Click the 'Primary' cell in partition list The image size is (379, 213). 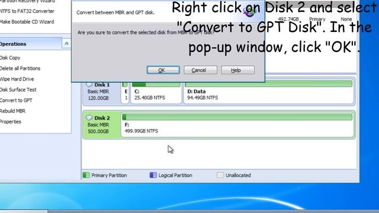tap(317, 19)
